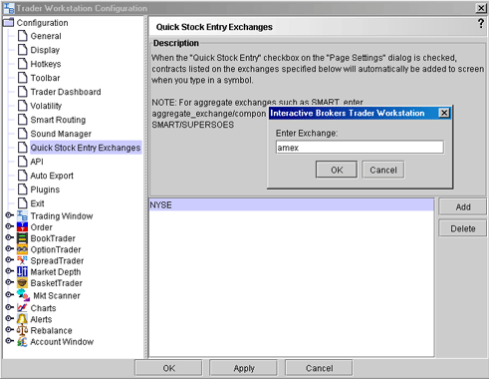Select Trader Dashboard in the tree

click(x=66, y=92)
